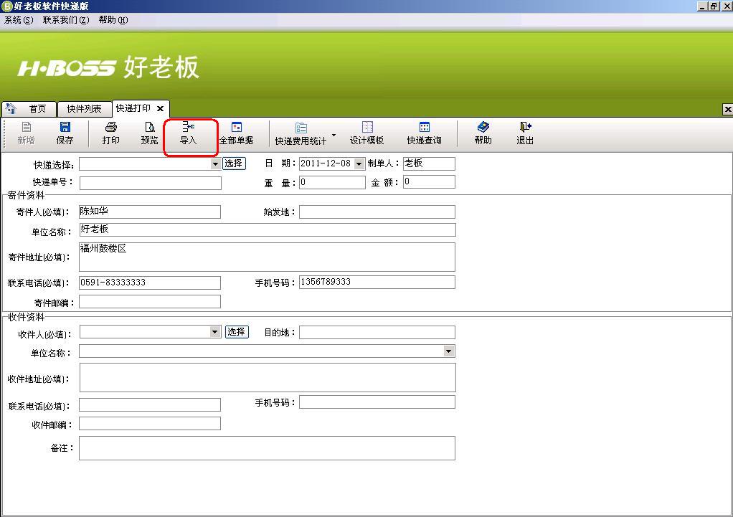
Task: Switch to the 快件列表 tab
Action: pyautogui.click(x=84, y=109)
